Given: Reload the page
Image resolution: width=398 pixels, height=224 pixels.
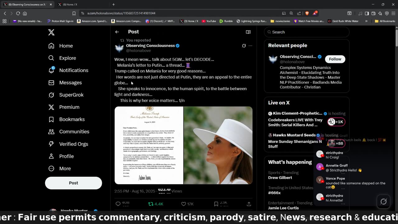Looking at the screenshot, I should click(x=18, y=13).
